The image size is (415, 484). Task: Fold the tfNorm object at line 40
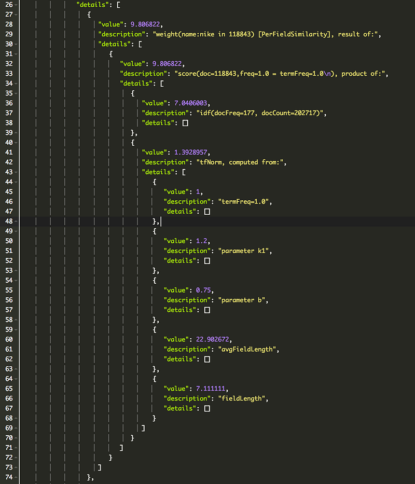[16, 143]
